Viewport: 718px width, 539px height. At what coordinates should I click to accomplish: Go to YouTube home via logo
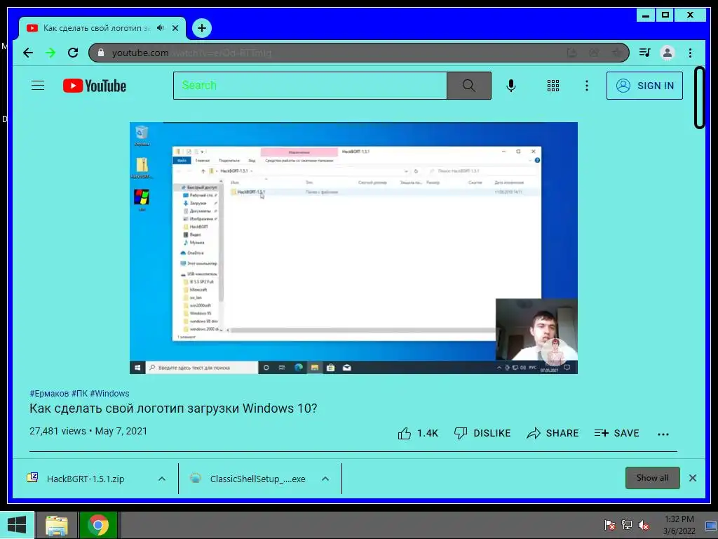coord(95,86)
